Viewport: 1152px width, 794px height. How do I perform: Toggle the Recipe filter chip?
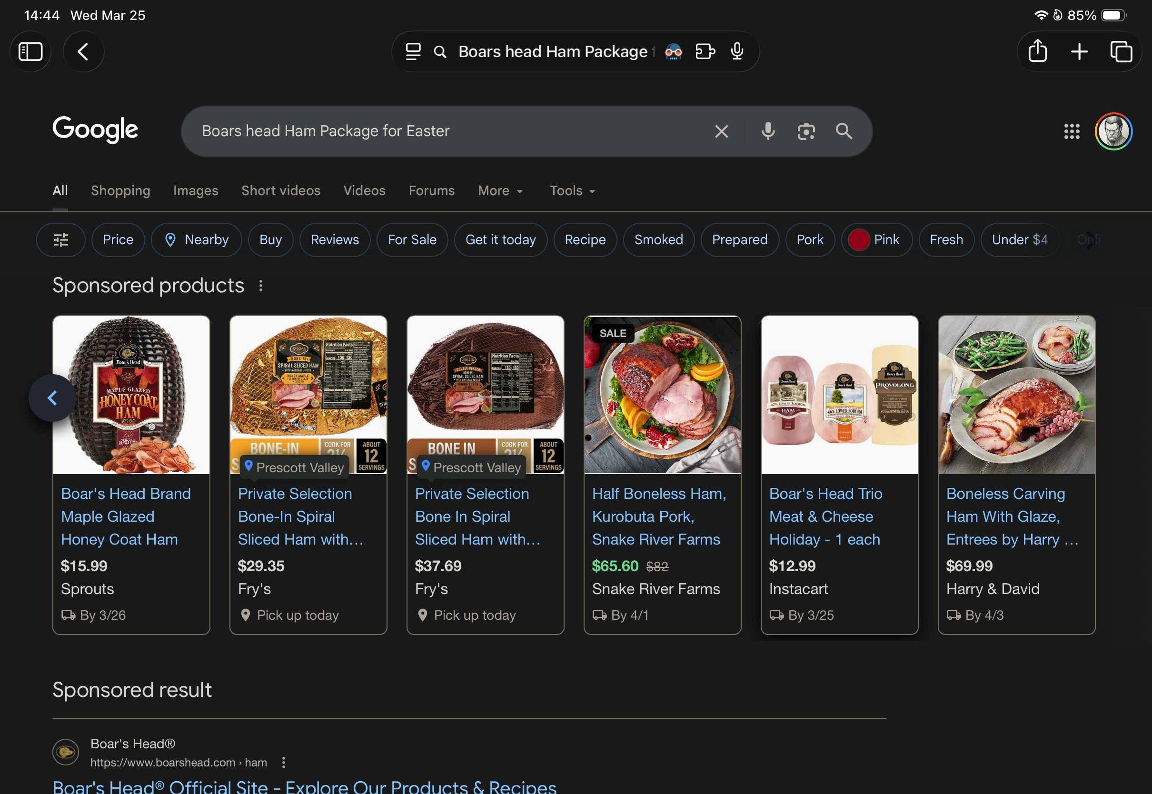coord(586,240)
